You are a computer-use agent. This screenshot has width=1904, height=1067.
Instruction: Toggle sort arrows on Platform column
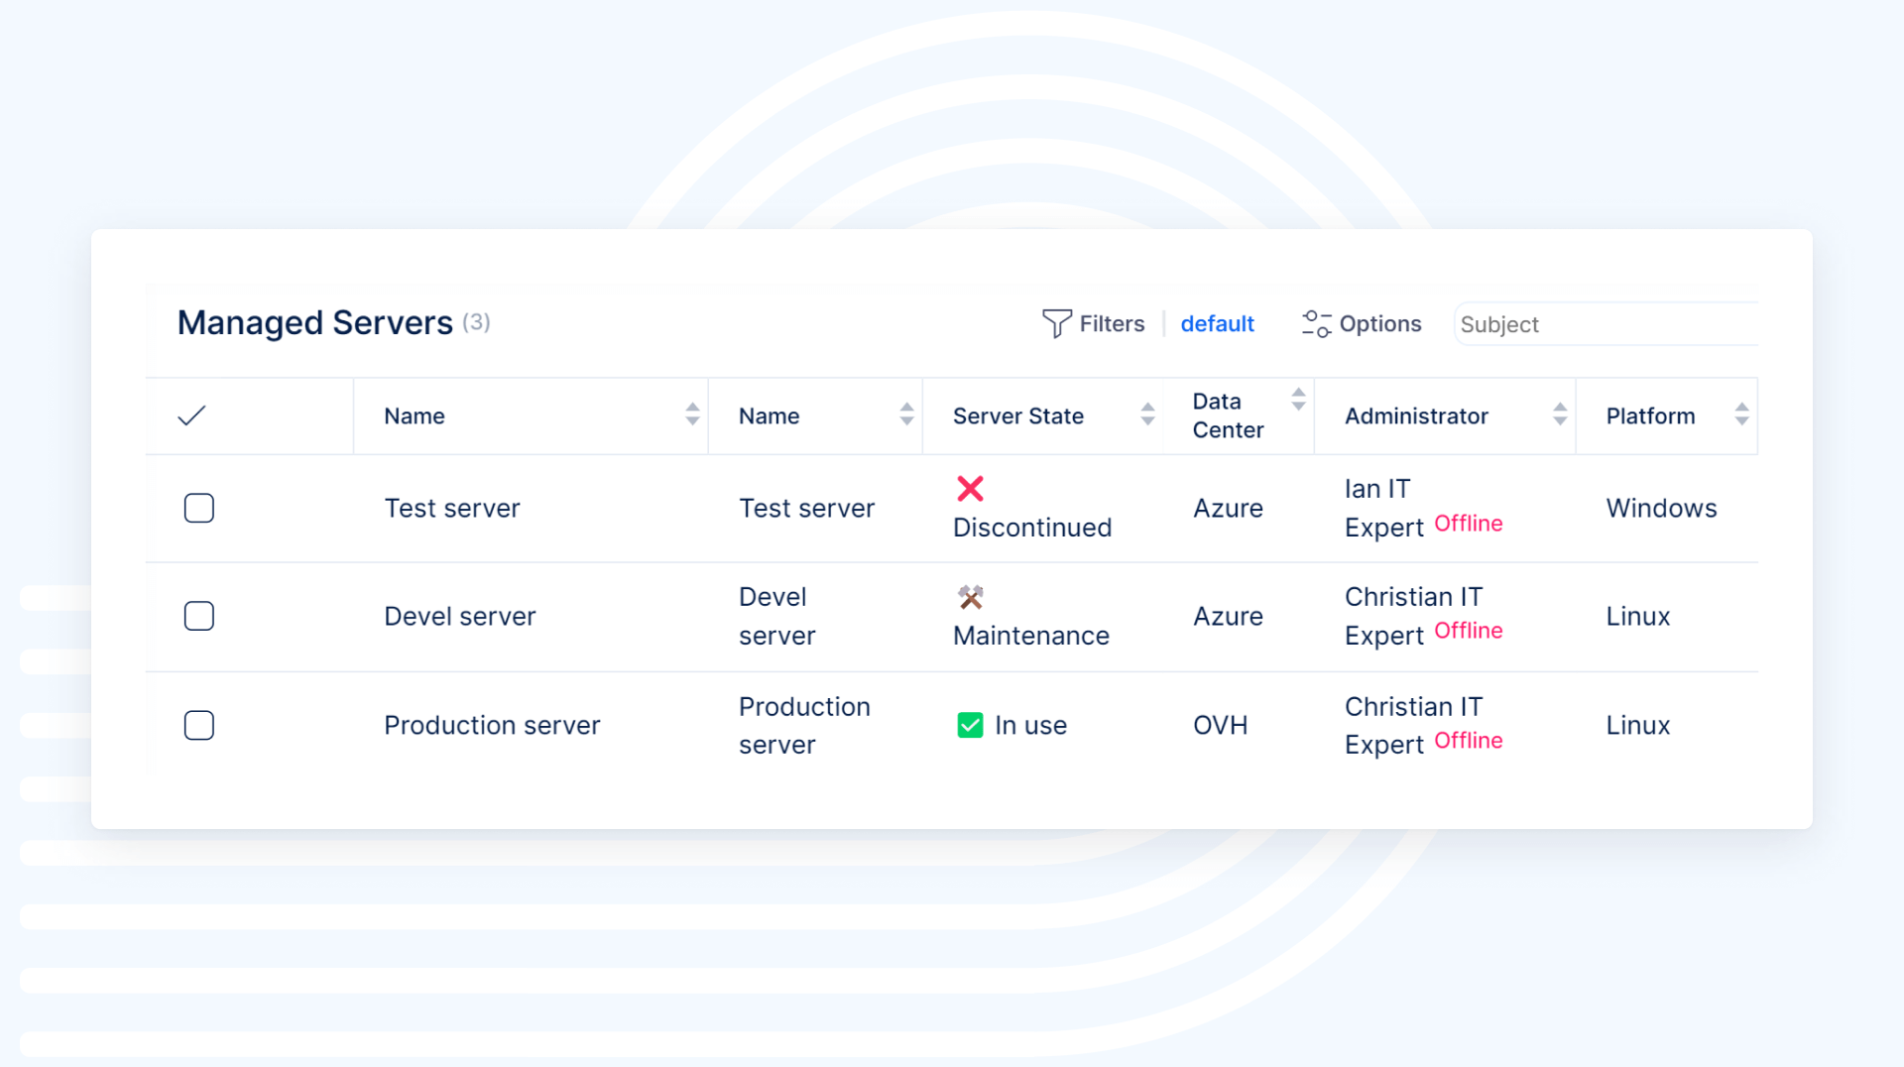pyautogui.click(x=1741, y=415)
